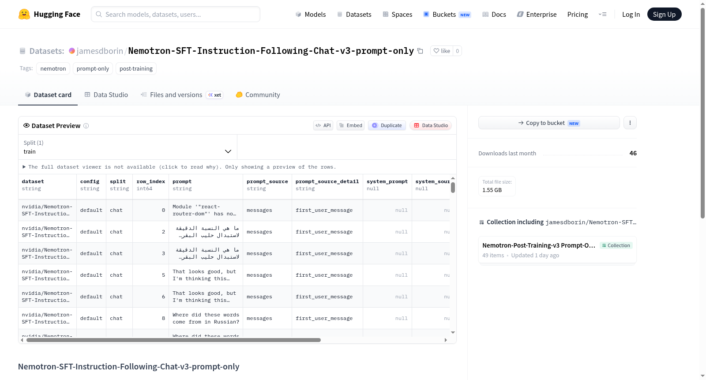Screen dimensions: 706x380
Task: Open the Models page
Action: 311,14
